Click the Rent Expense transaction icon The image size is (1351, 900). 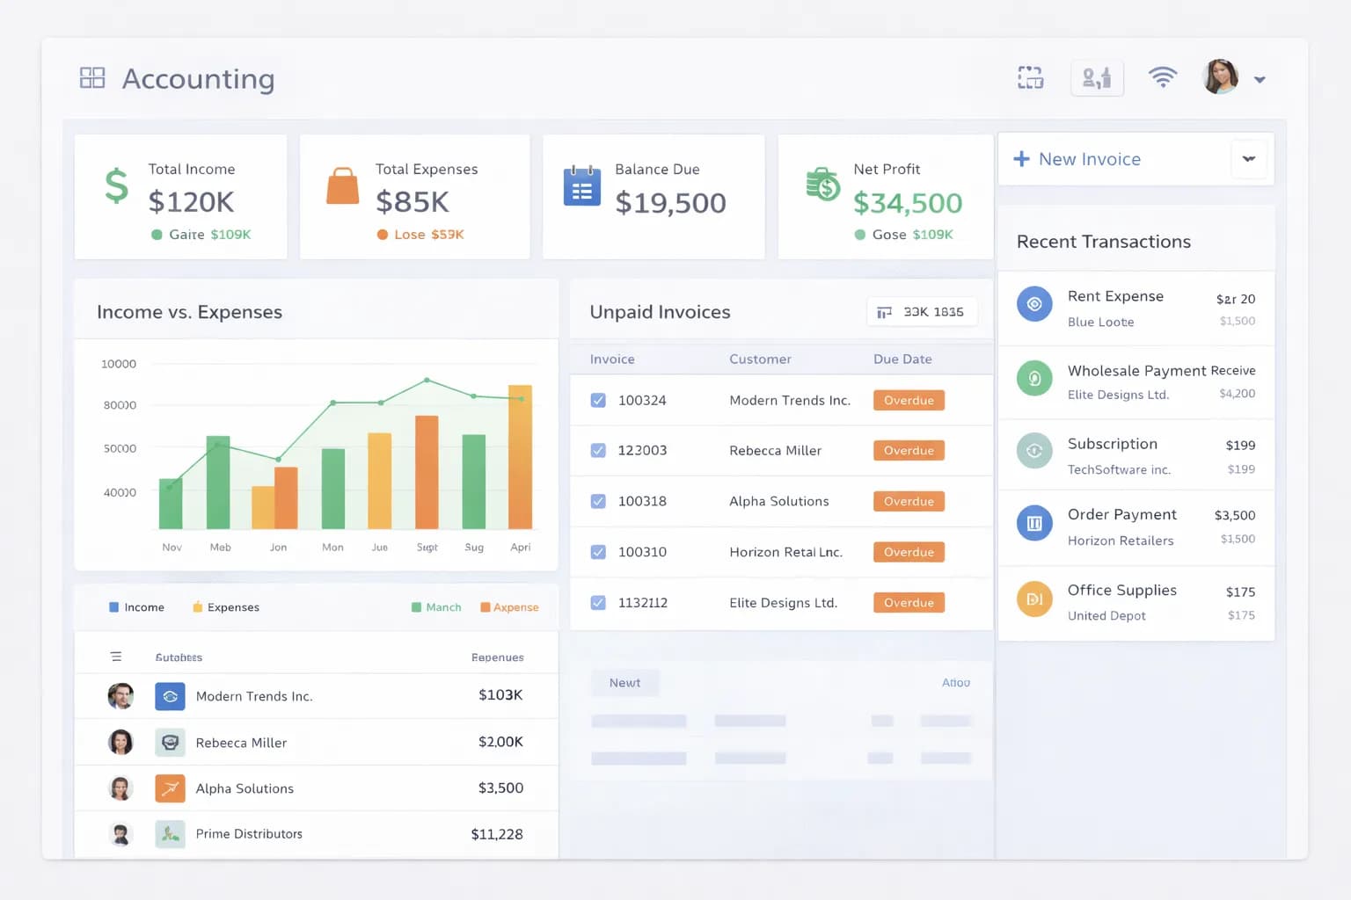point(1034,303)
